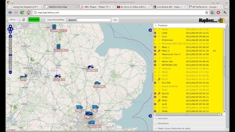The width and height of the screenshot is (235, 132).
Task: Toggle the power icon for NETWORK 001
Action: coord(155,65)
